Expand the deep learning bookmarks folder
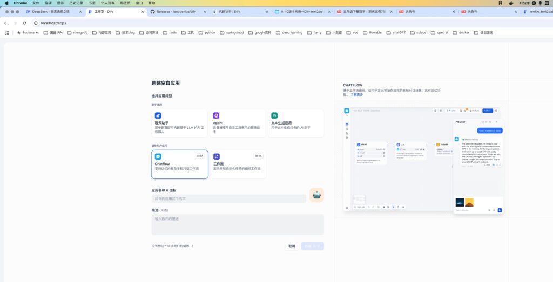The height and width of the screenshot is (282, 553). click(289, 32)
